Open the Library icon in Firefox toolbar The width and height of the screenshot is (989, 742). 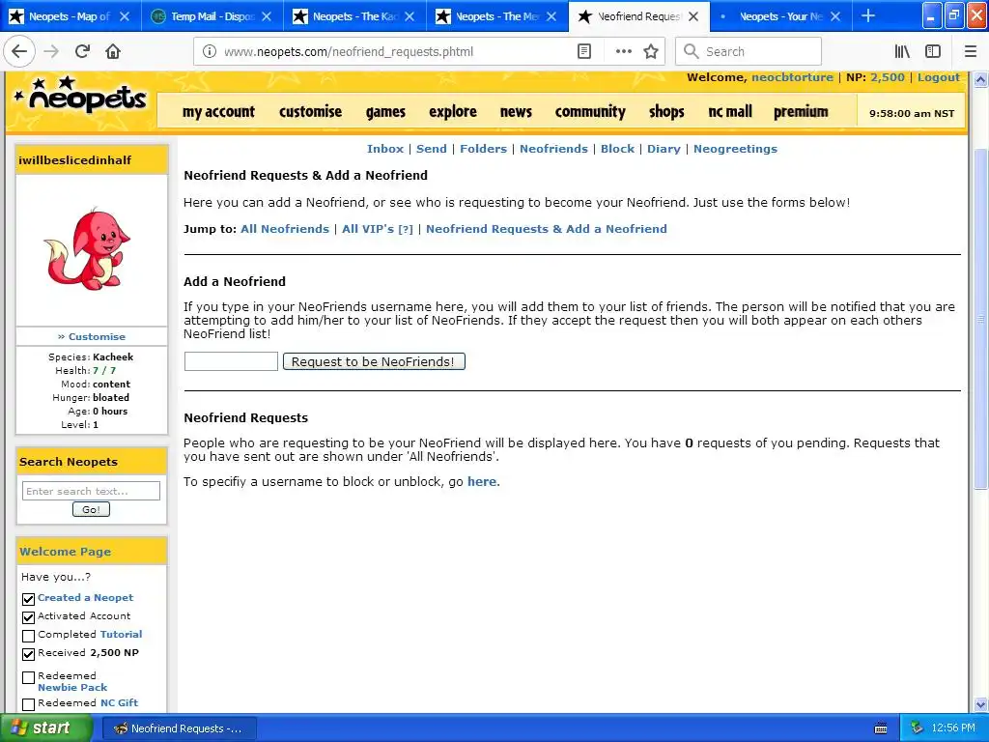tap(902, 52)
